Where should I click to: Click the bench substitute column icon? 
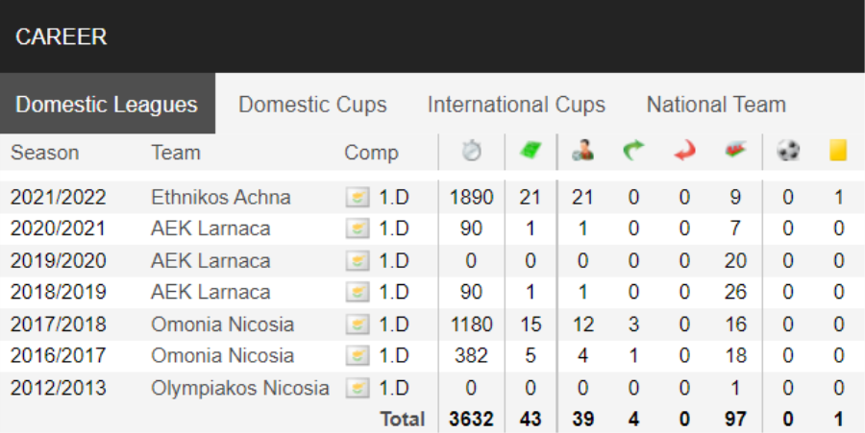[735, 151]
